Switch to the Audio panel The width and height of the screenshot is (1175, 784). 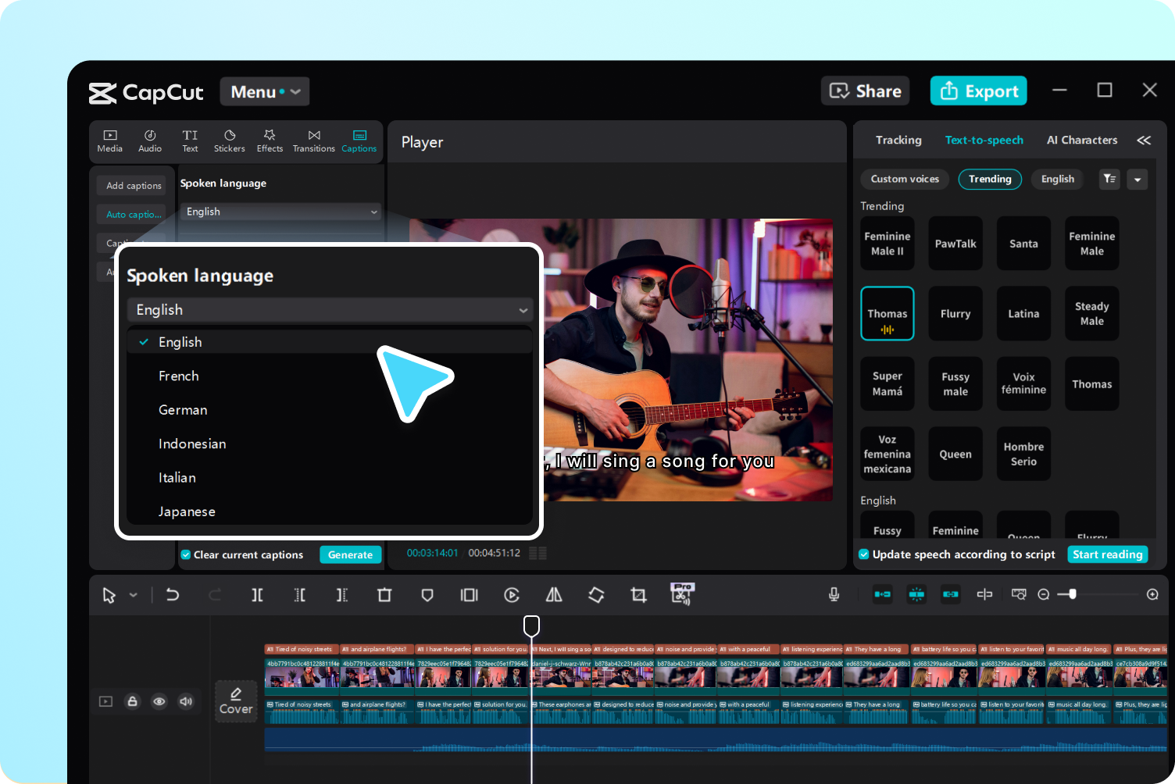149,141
